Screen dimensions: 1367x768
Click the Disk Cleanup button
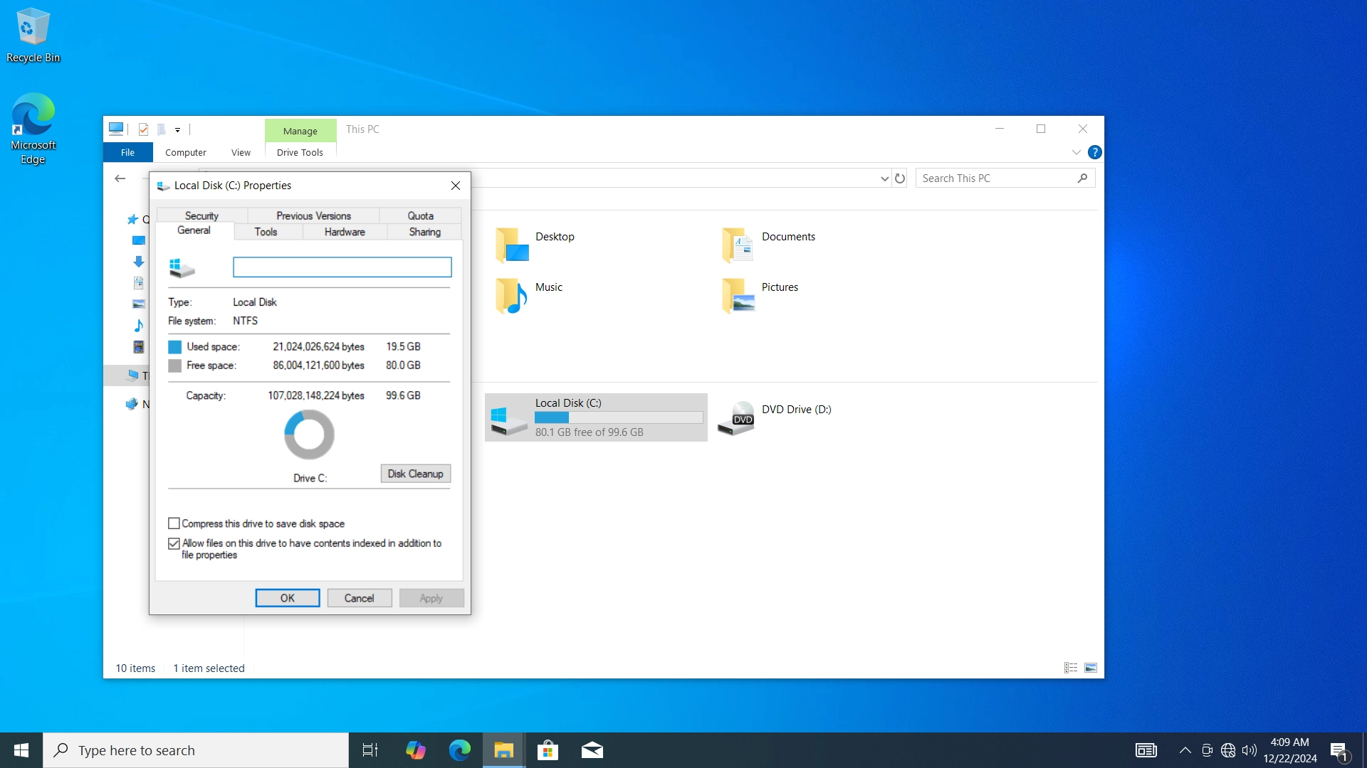(x=415, y=474)
